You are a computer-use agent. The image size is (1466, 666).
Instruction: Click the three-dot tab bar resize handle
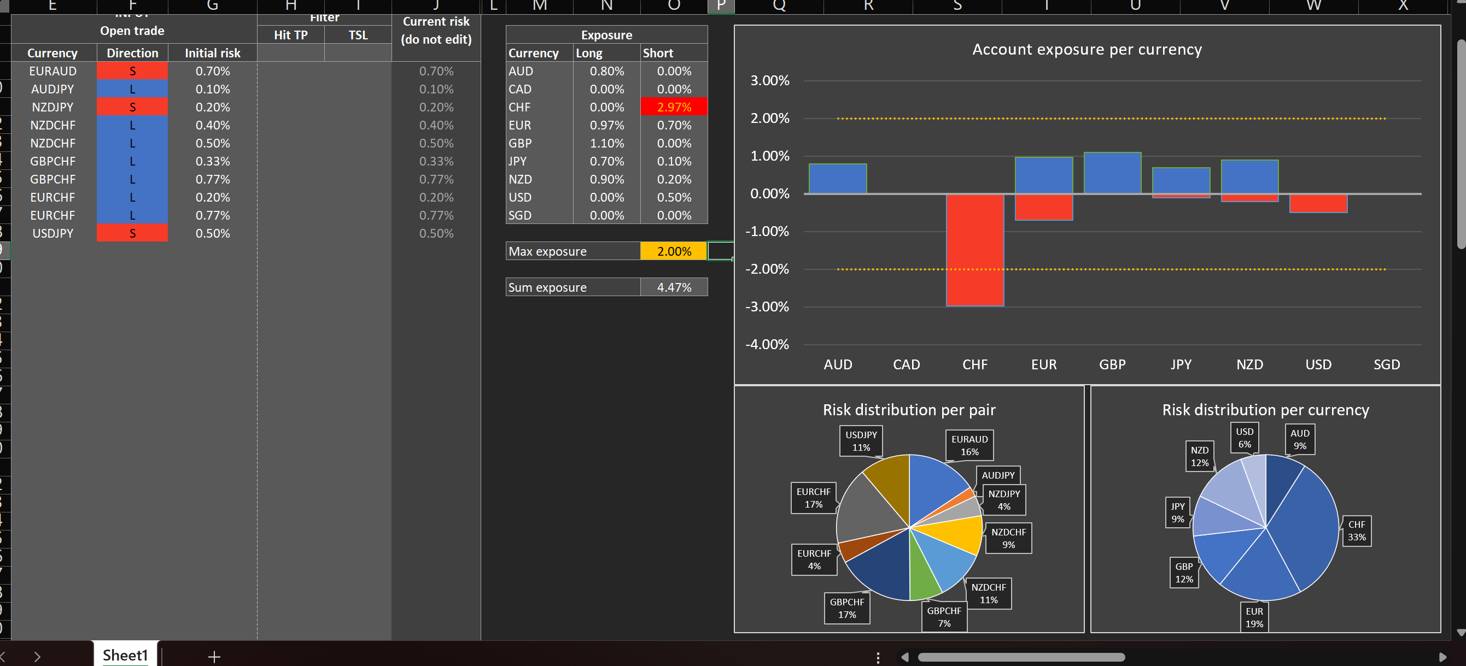point(878,657)
